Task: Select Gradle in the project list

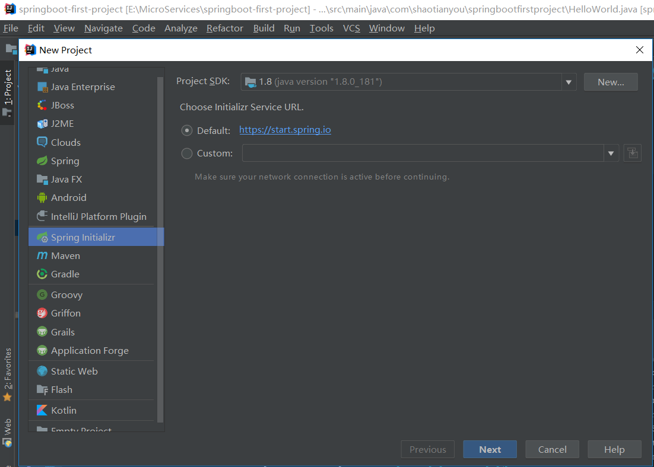Action: [93, 274]
